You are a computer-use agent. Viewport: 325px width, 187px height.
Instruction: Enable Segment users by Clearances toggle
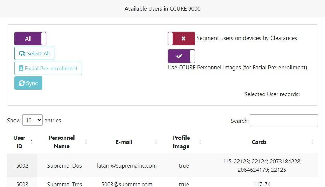tap(181, 39)
